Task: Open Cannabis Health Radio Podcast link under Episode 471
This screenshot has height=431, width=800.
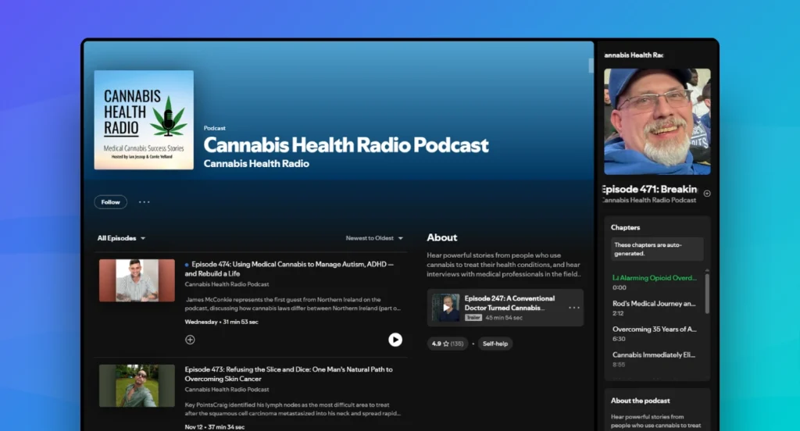Action: 648,201
